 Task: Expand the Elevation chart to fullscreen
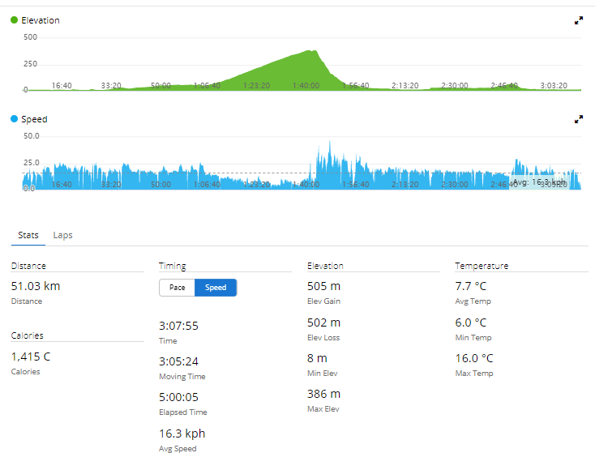pos(579,21)
